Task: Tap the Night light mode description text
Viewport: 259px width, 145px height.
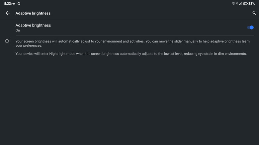Action: tap(131, 54)
